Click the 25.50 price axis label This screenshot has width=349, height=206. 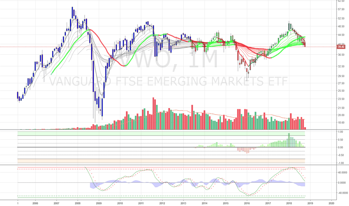pyautogui.click(x=342, y=91)
